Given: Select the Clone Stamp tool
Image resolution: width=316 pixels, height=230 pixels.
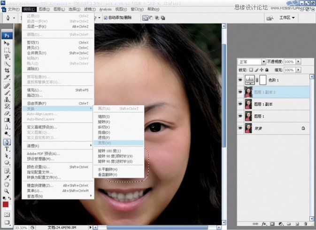Looking at the screenshot, I should pyautogui.click(x=7, y=100).
